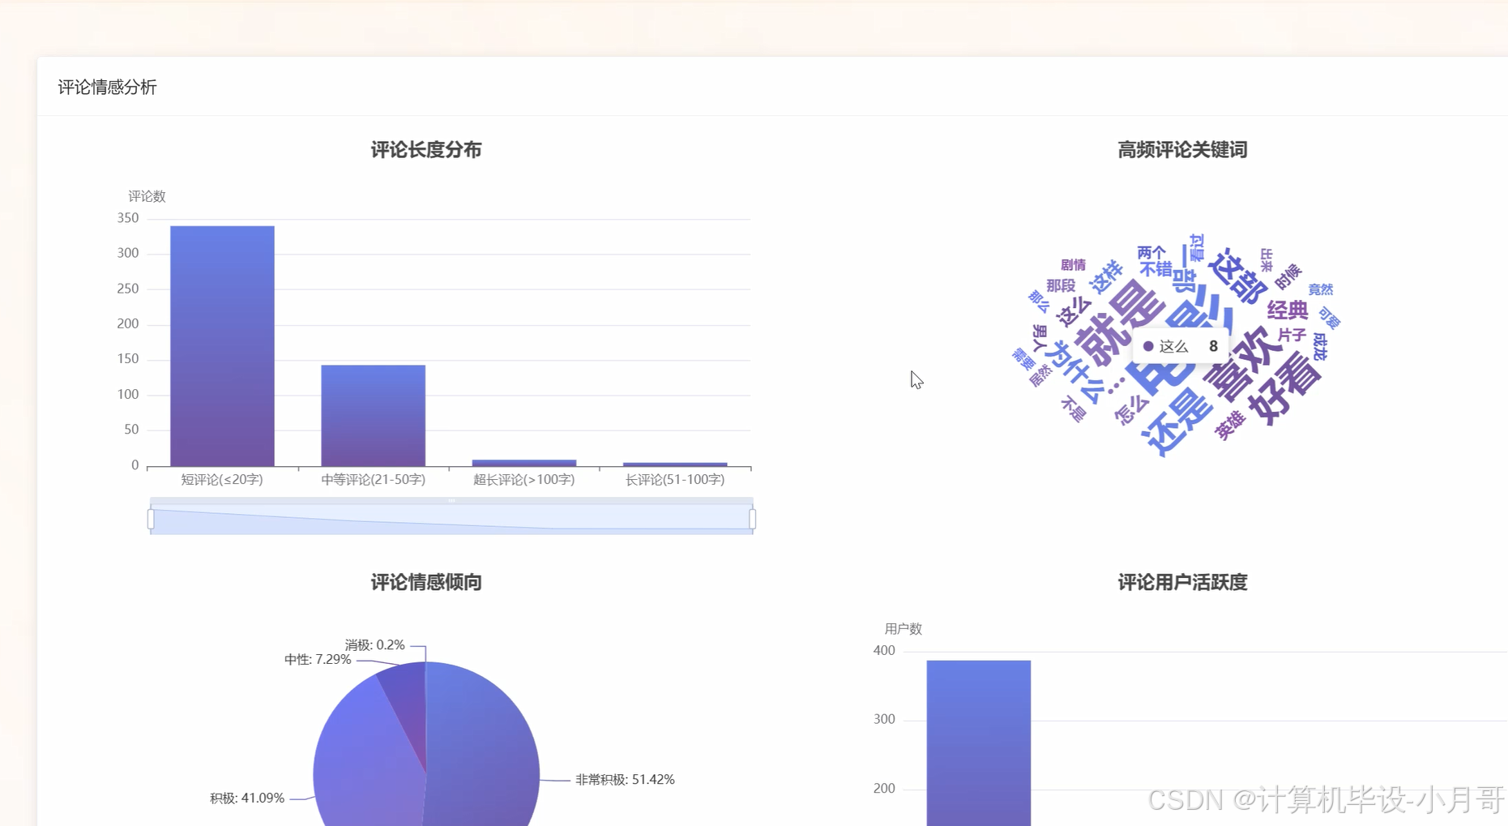Click the 高频评论关键词 chart title
Viewport: 1508px width, 826px height.
(x=1182, y=149)
